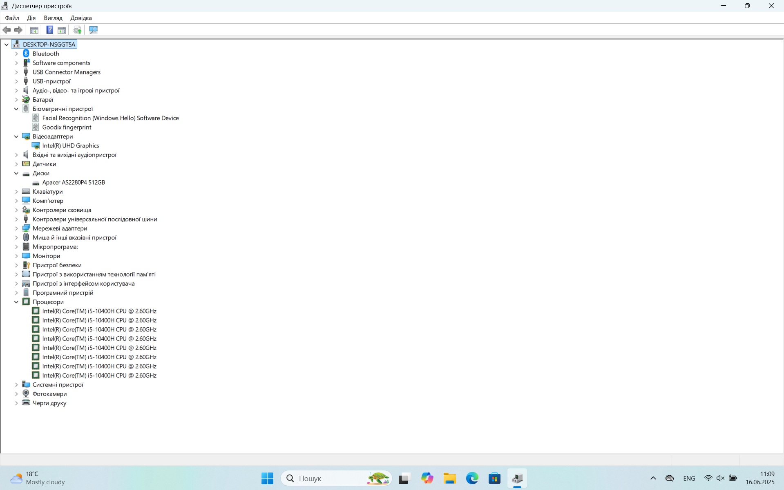Click the Біометричні пристрої fingerprint icon
The width and height of the screenshot is (784, 490).
pyautogui.click(x=26, y=109)
